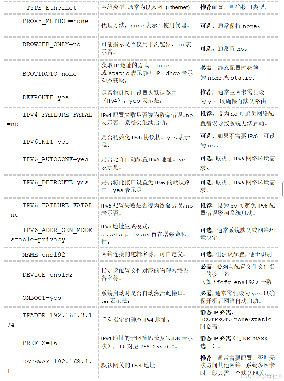Image resolution: width=284 pixels, height=381 pixels.
Task: Select description '网络连接的逻辑名称, 可自定义'
Action: (144, 254)
